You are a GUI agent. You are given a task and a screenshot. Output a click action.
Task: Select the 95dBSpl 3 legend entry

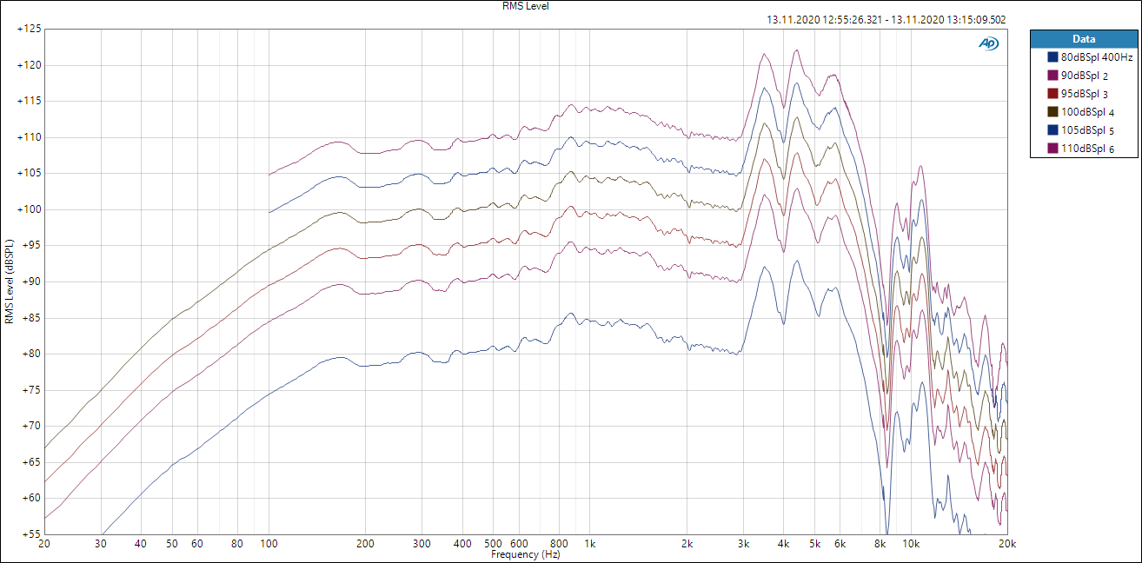click(1084, 94)
